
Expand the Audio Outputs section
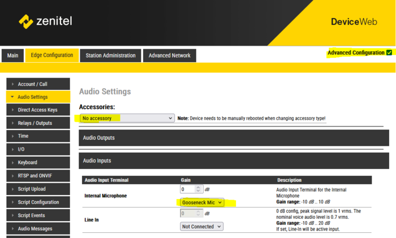233,138
